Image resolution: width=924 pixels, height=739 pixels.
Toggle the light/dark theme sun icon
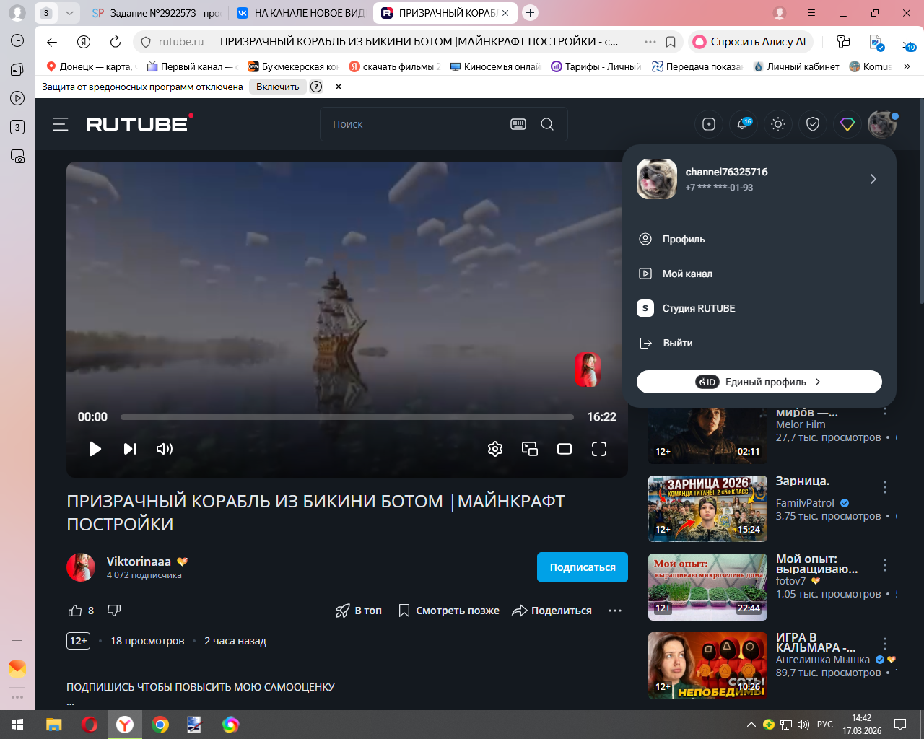coord(777,124)
